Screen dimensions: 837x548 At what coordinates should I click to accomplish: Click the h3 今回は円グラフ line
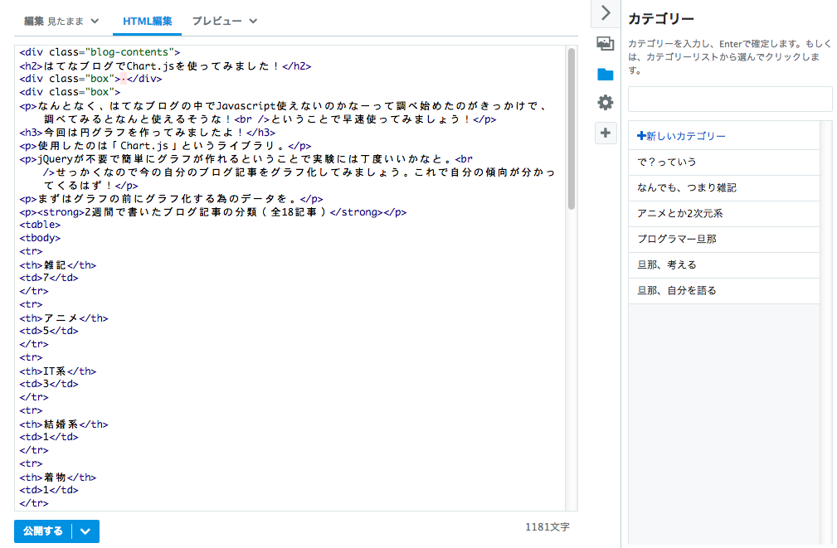click(x=148, y=133)
